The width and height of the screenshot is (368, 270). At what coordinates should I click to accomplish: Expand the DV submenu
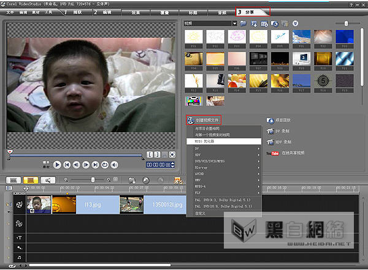[x=224, y=149]
